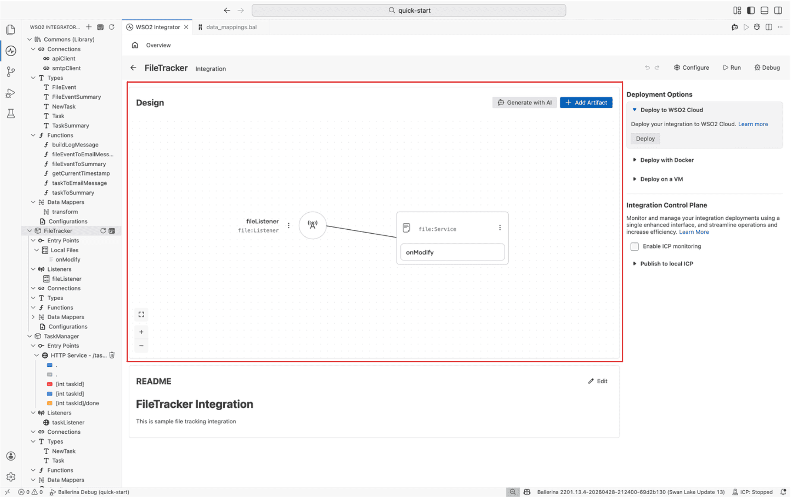Screen dimensions: 791x499
Task: Open the Customize Layout icon
Action: 737,10
